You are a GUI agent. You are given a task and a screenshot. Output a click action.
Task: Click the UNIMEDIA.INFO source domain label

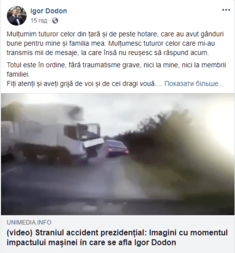(29, 222)
